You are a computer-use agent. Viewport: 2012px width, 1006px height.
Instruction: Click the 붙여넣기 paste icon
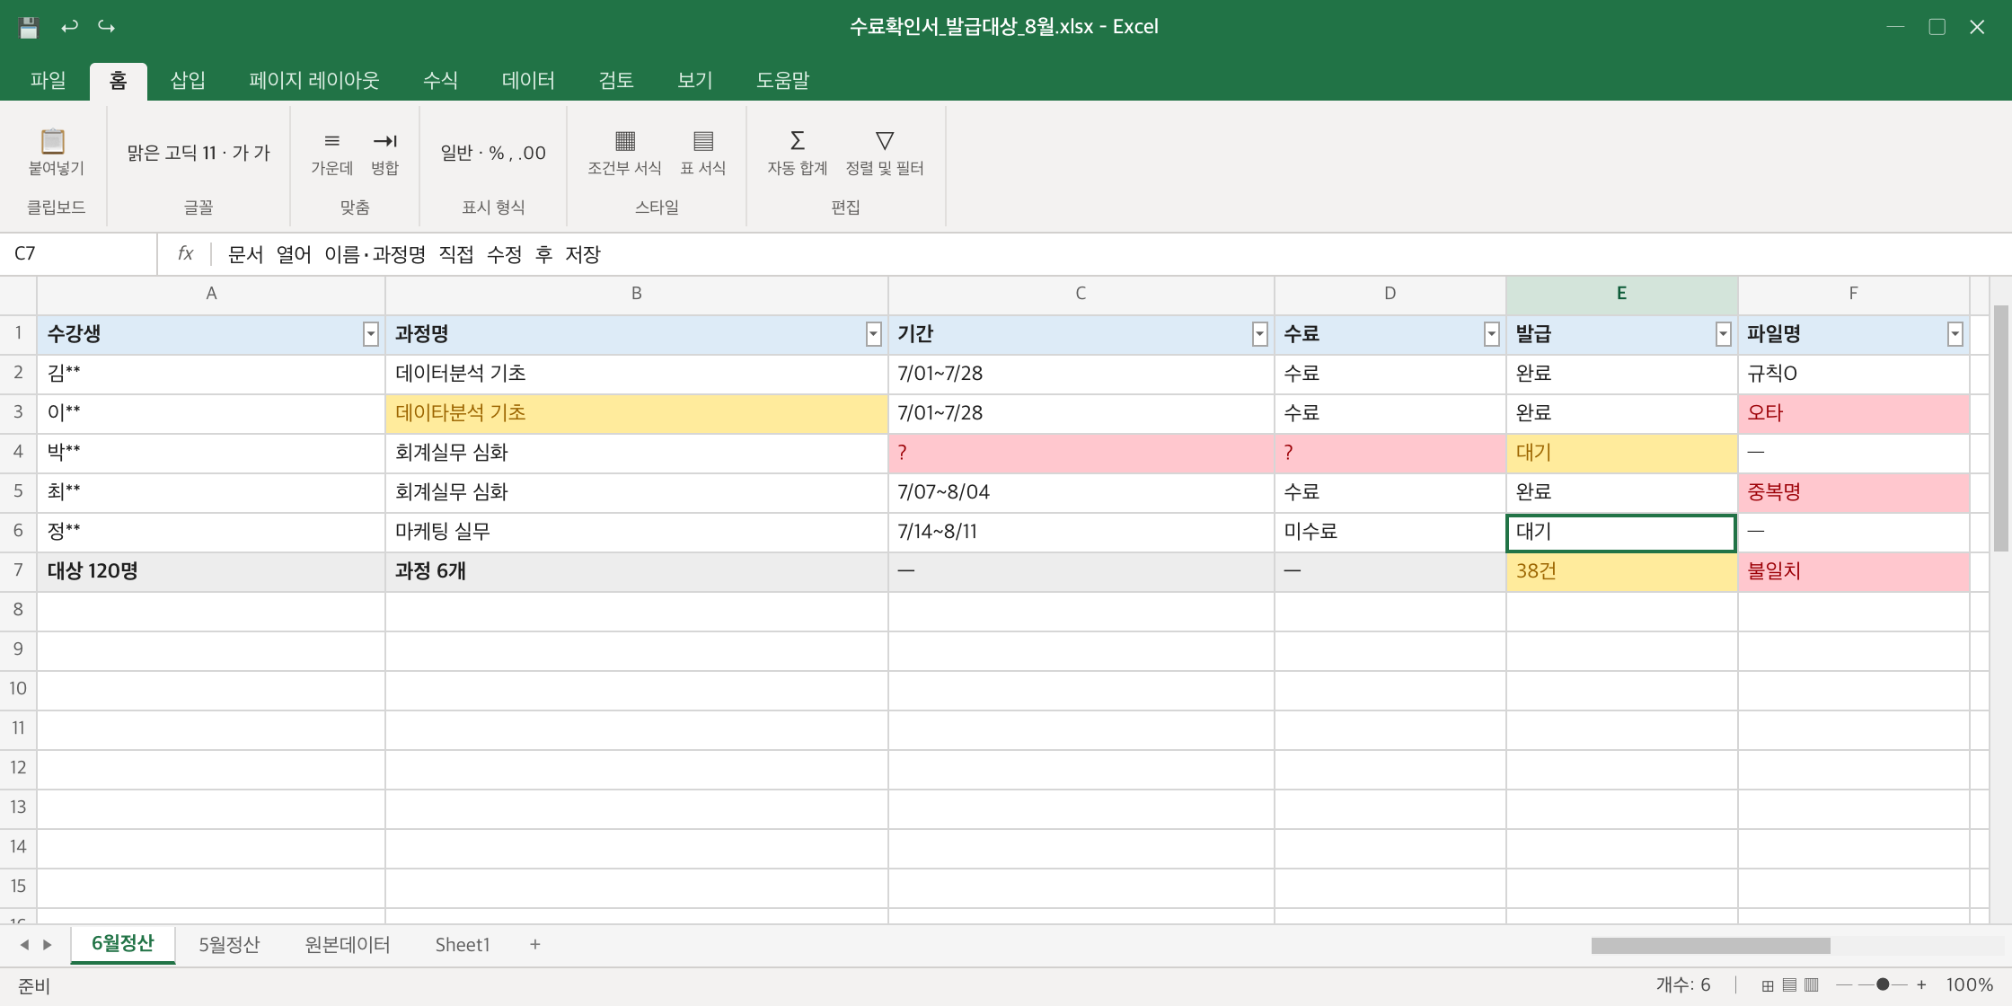pyautogui.click(x=54, y=141)
